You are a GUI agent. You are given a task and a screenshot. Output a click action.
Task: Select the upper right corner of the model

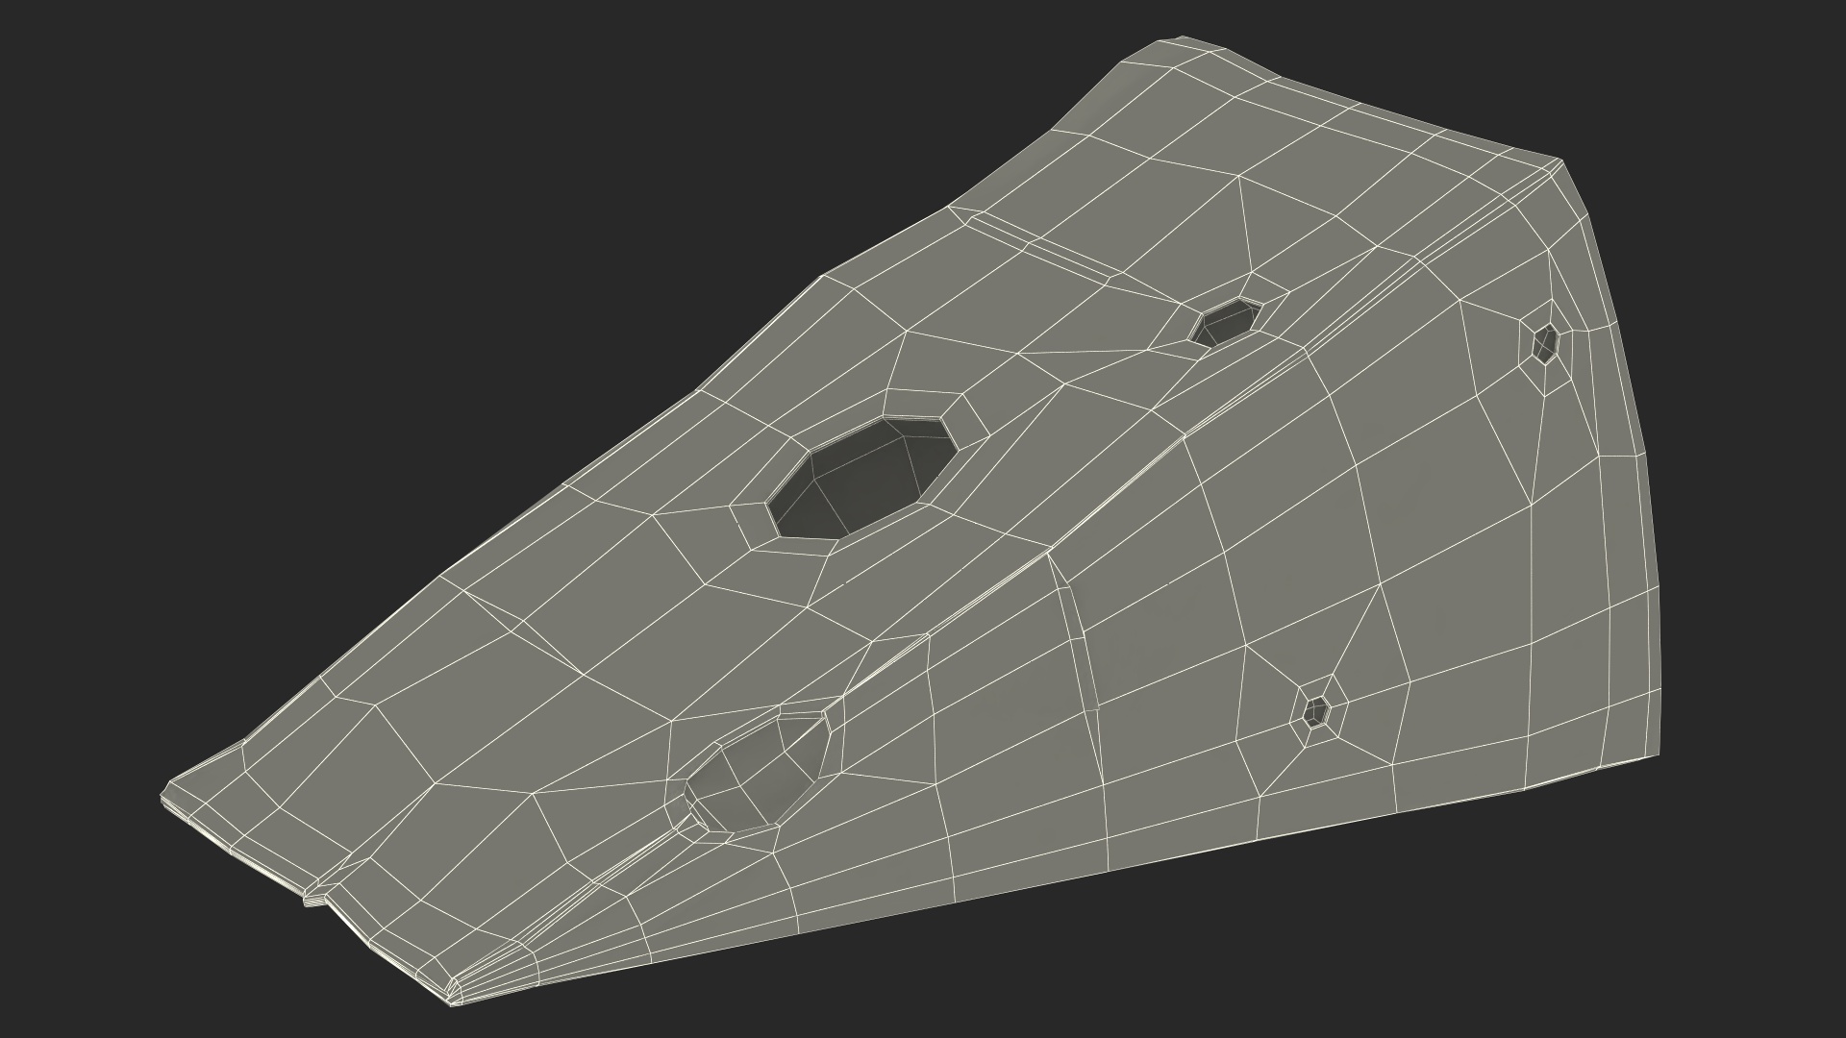point(1559,161)
